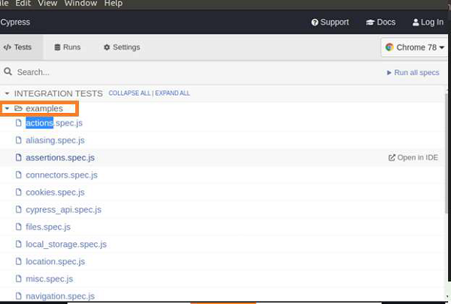Click the file icon beside aliasing.spec.js
Screen dimensions: 451x304
pos(18,140)
